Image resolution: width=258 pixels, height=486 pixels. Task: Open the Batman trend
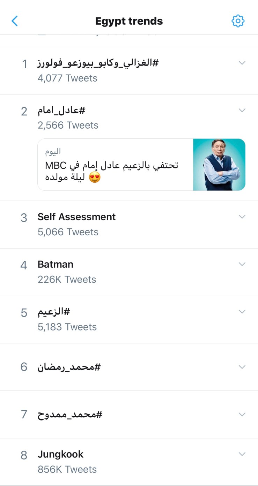[56, 264]
